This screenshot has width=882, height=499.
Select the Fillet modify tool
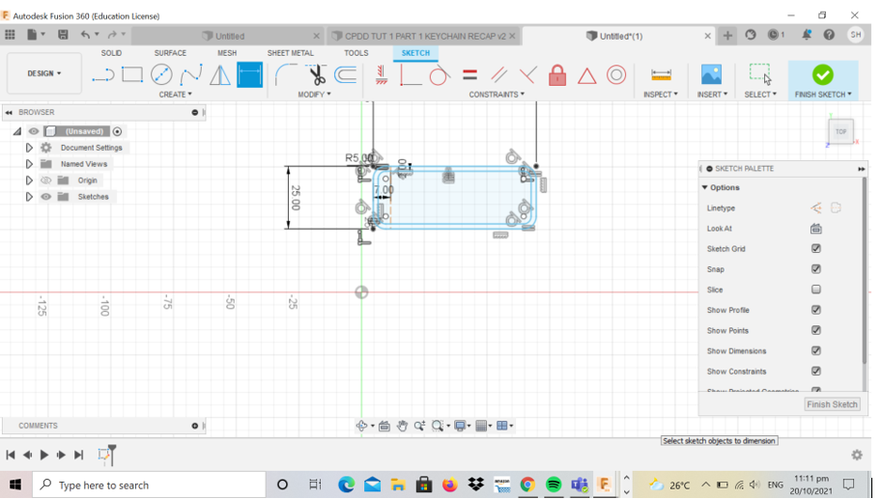pos(286,74)
